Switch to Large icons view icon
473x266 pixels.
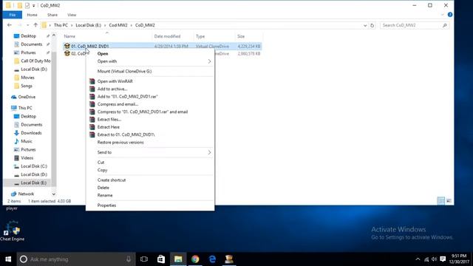click(x=449, y=201)
